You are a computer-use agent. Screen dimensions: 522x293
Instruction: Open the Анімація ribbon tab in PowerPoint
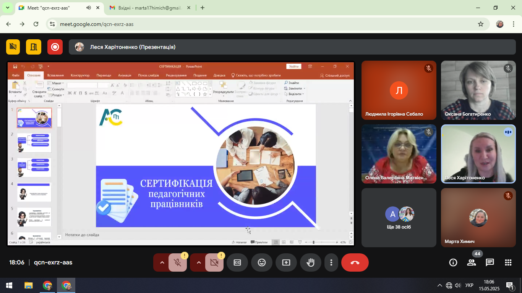click(x=125, y=76)
